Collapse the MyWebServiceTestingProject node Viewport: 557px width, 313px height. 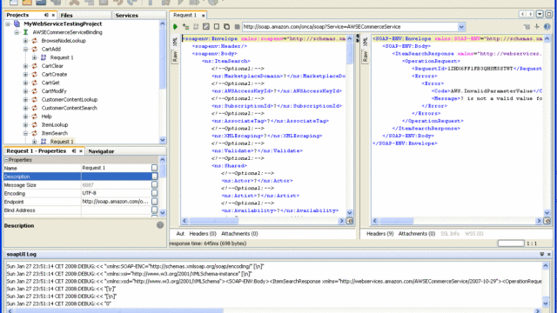(8, 23)
